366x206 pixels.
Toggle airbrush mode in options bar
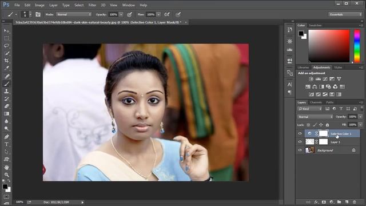click(x=167, y=14)
